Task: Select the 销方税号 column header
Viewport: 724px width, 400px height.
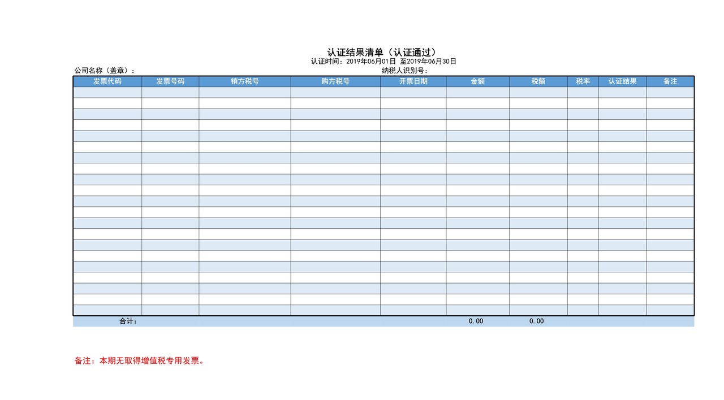Action: (244, 81)
